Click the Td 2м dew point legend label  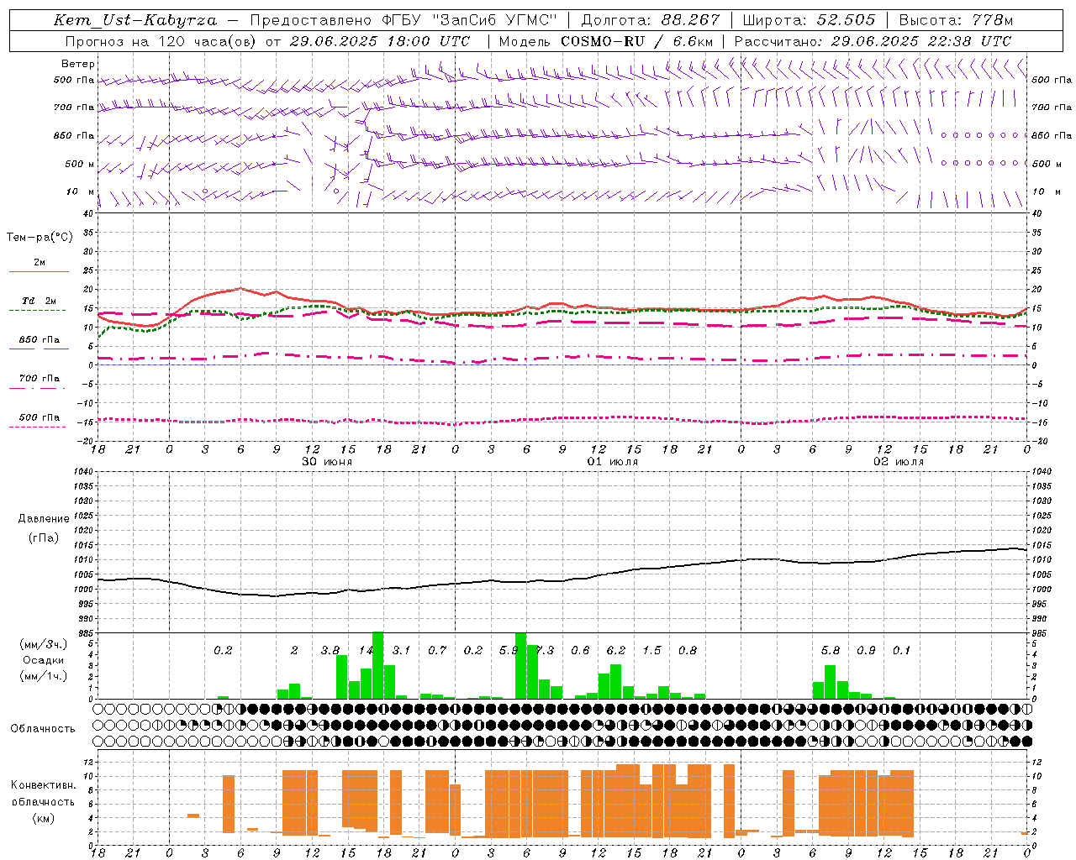pyautogui.click(x=40, y=301)
